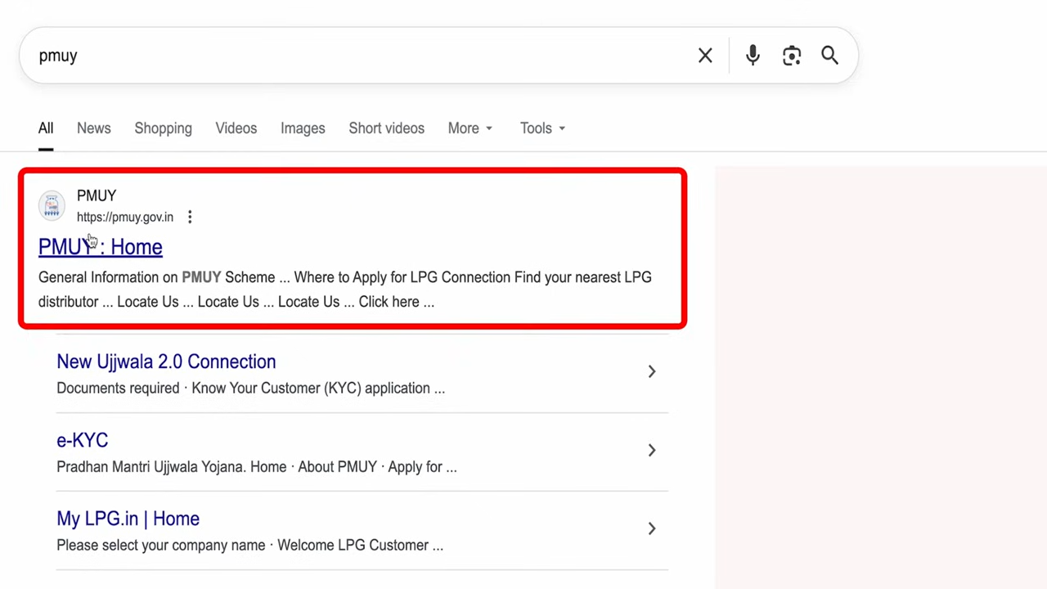Clear the search box with X icon
The width and height of the screenshot is (1047, 589).
coord(705,56)
